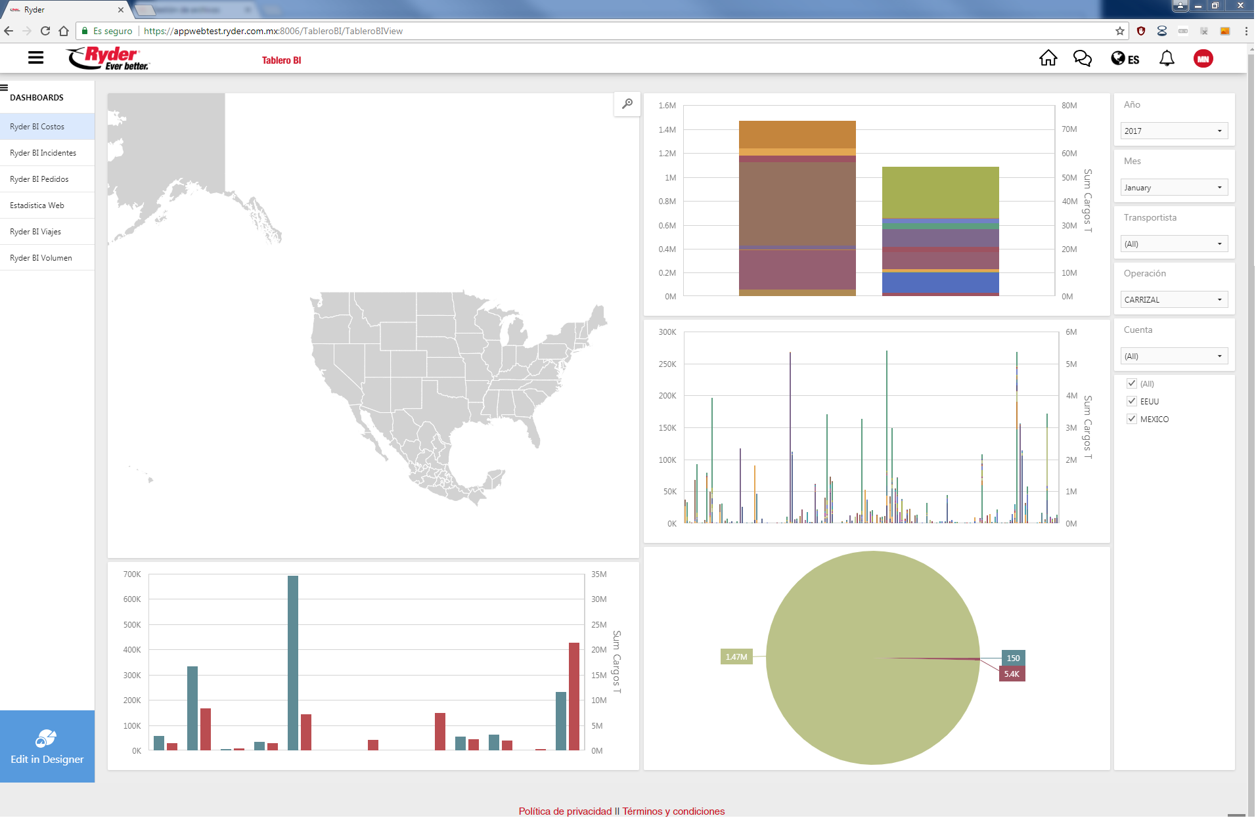
Task: Click the Edit in Designer button
Action: pyautogui.click(x=47, y=746)
